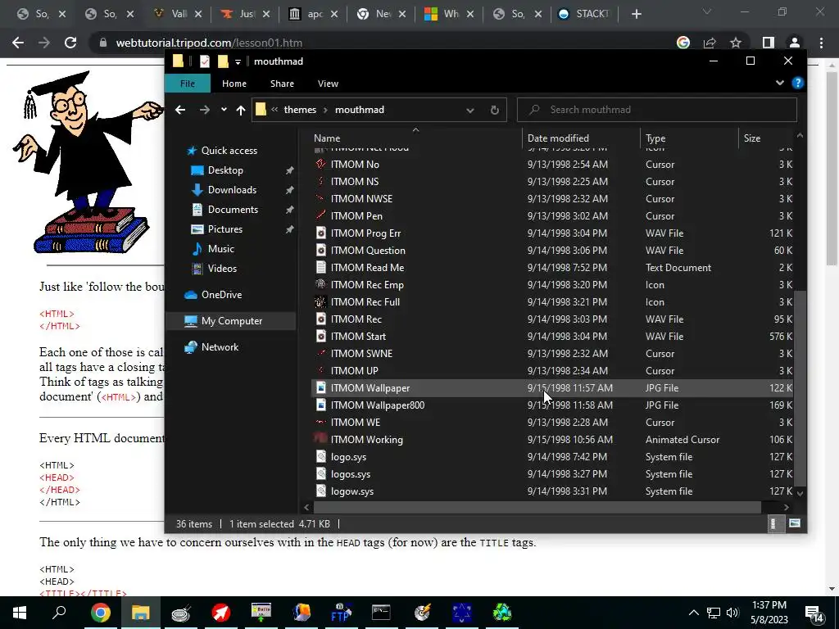Screen dimensions: 839x629
Task: Select the ITMOM Read Me text document
Action: (551, 268)
